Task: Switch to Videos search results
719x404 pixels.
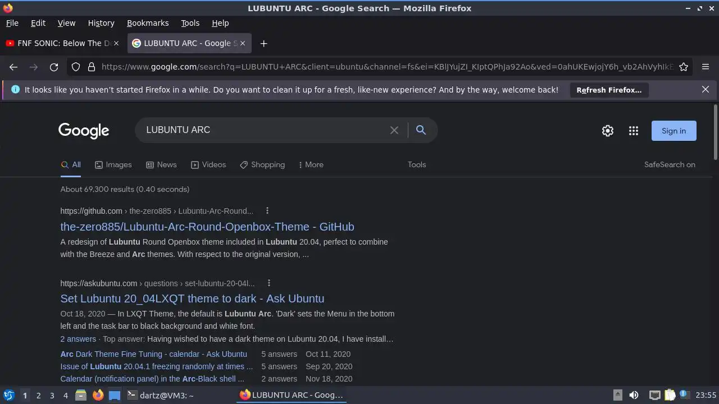Action: 208,164
